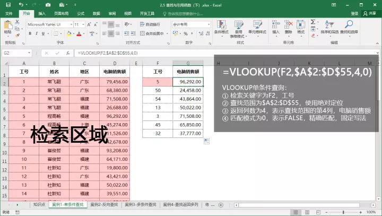Viewport: 382px width, 216px height.
Task: Switch to sheet tab 案例2-反向查找
Action: (x=103, y=204)
